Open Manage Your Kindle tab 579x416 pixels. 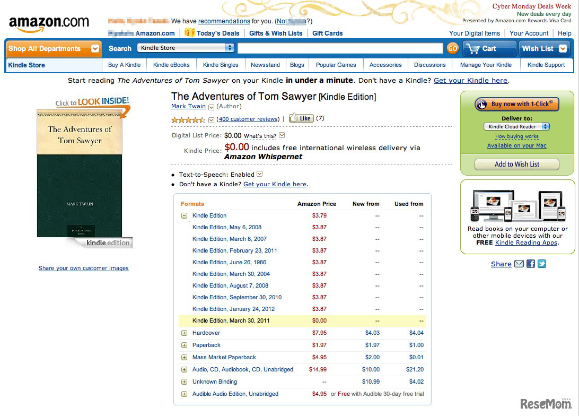point(486,65)
